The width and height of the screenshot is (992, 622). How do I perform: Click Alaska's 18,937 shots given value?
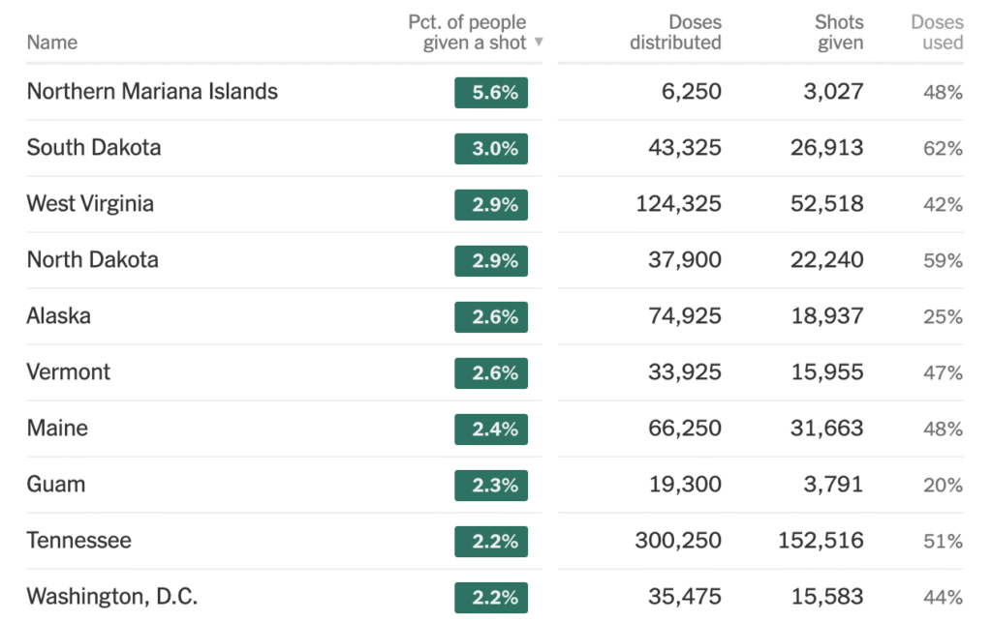(x=826, y=317)
